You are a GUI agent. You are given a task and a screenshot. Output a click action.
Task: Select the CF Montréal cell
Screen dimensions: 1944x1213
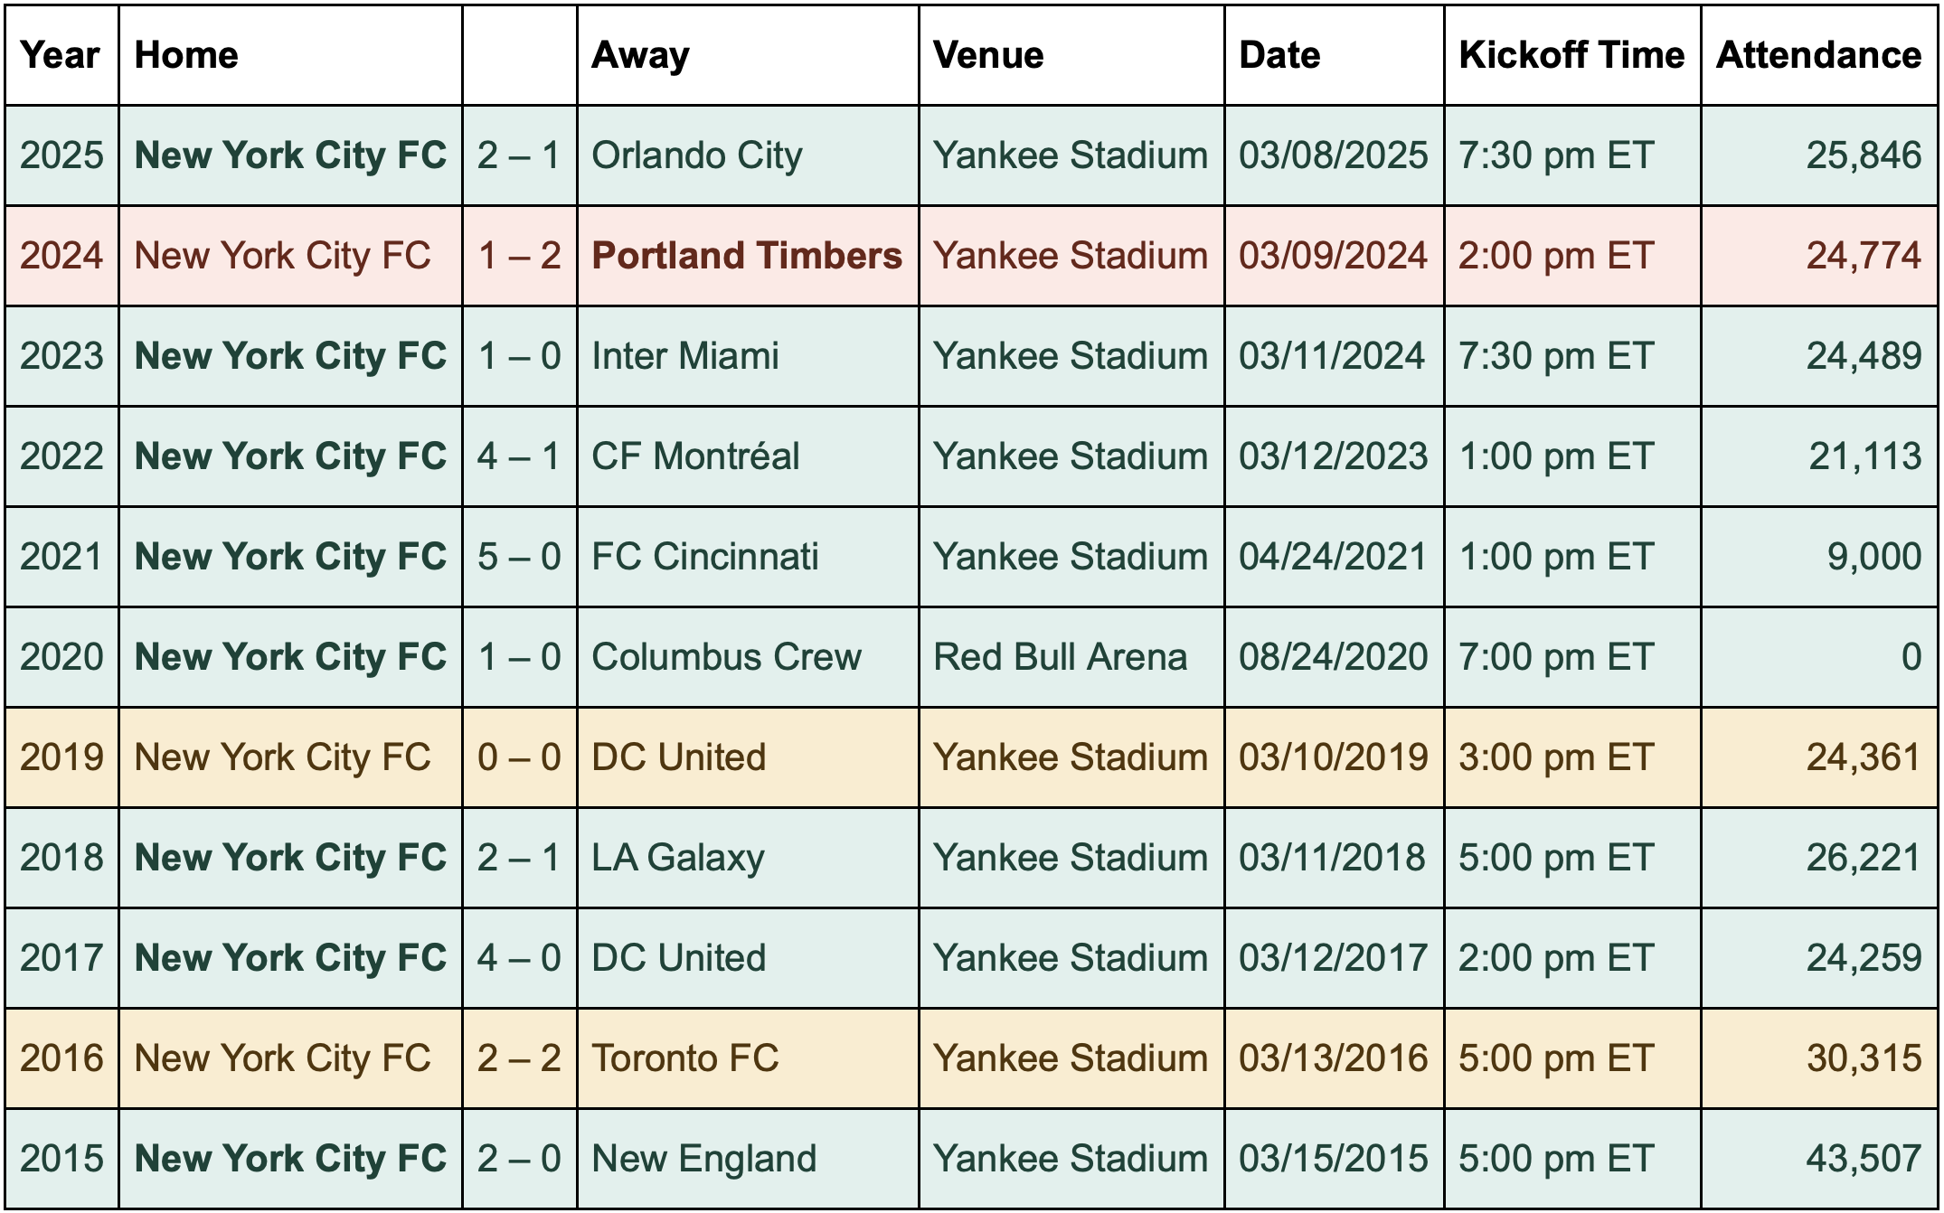click(x=695, y=456)
